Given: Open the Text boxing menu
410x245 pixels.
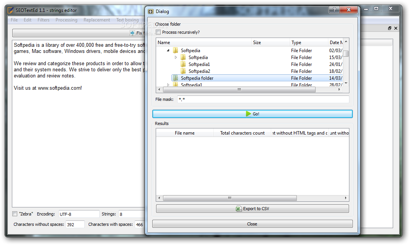Looking at the screenshot, I should [x=127, y=20].
